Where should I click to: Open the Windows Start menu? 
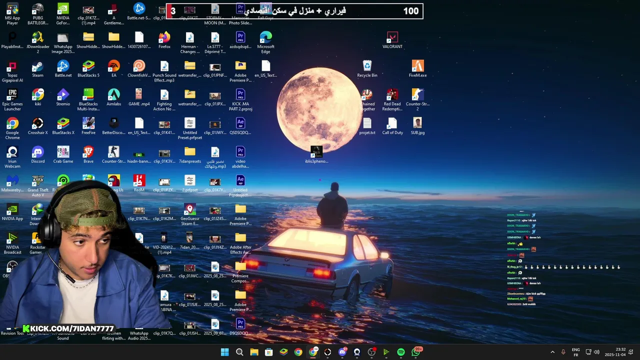coord(225,352)
